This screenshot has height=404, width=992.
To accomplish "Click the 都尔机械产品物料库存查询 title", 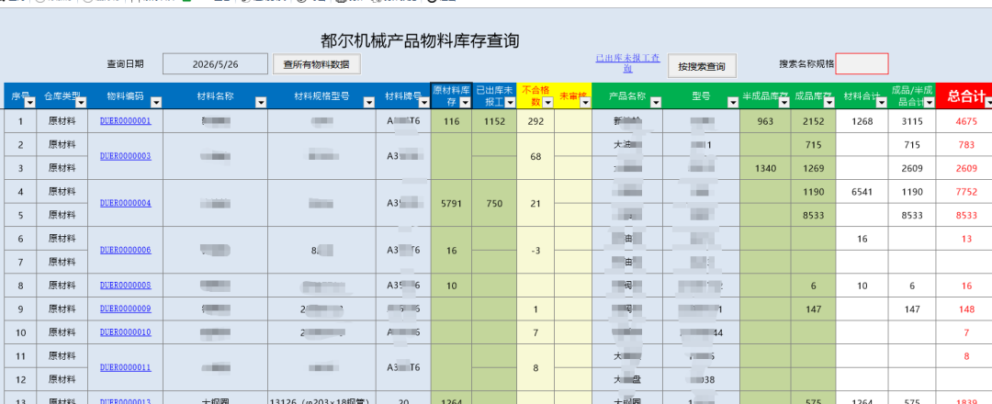I will 420,40.
